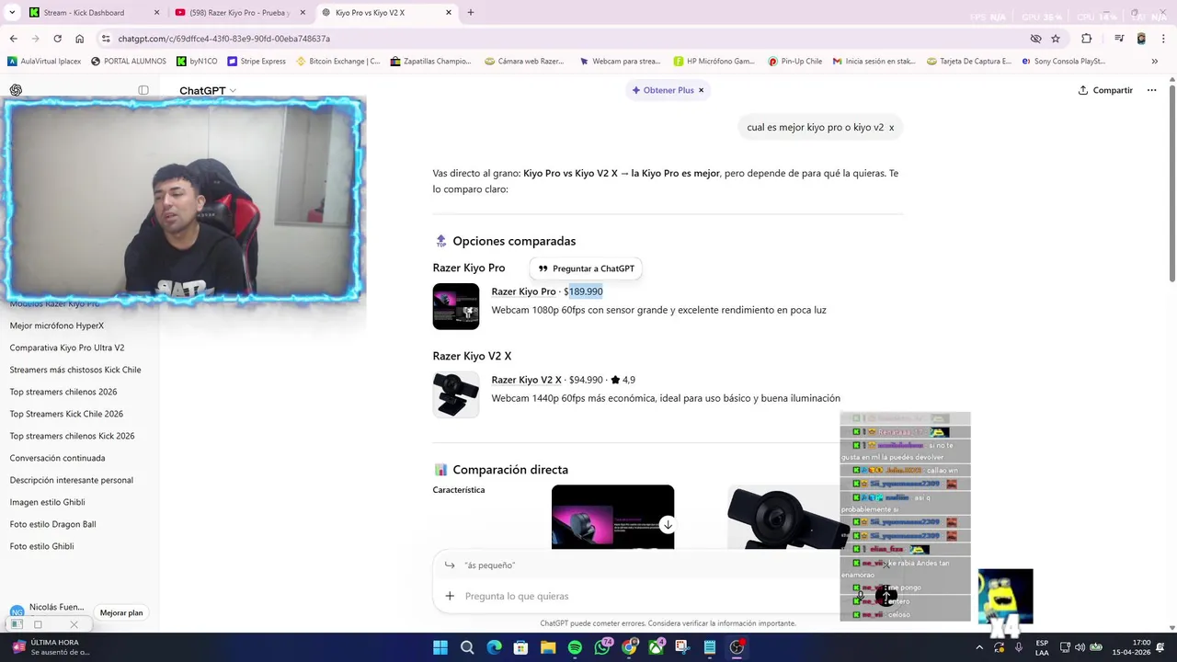Viewport: 1177px width, 662px height.
Task: Show hidden system tray icons
Action: coord(979,647)
